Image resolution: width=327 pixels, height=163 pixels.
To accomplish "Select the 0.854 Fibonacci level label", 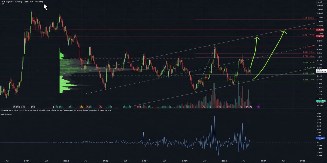I will point(309,52).
